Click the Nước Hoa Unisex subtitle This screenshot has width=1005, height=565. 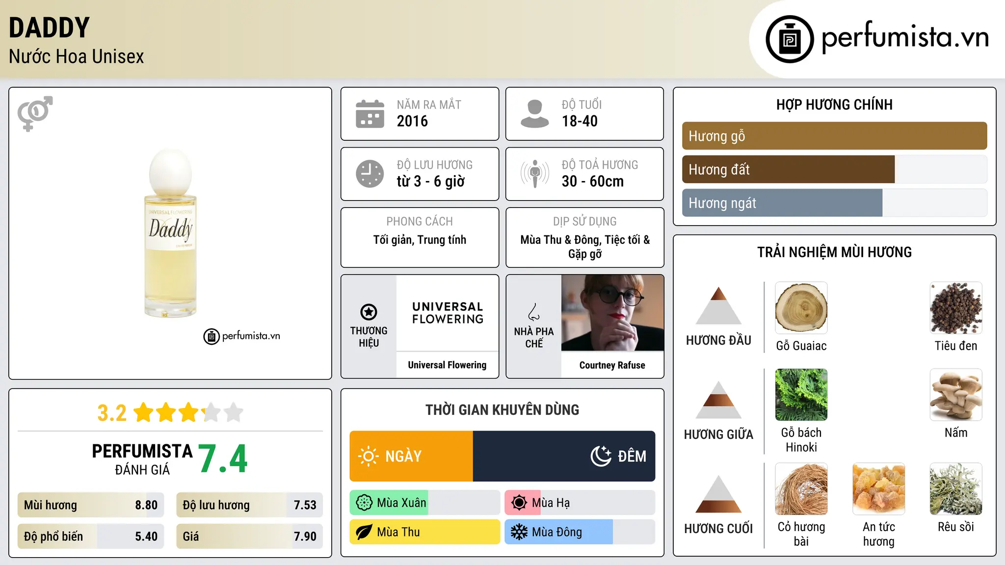click(x=77, y=56)
